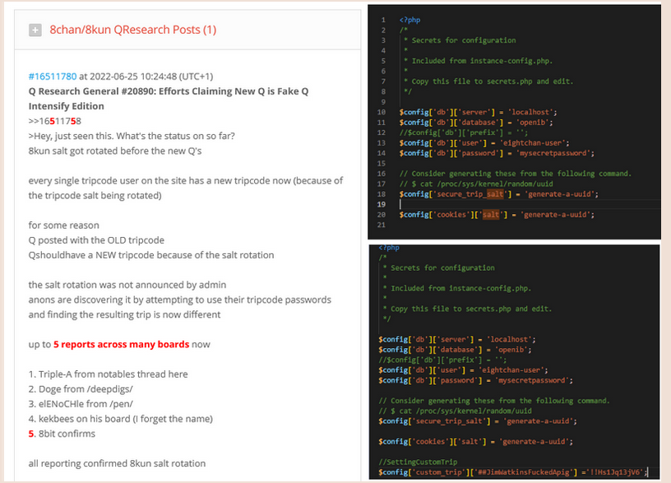The image size is (671, 483).
Task: Click "8kun salt got rotated before the new Q's"
Action: 115,151
